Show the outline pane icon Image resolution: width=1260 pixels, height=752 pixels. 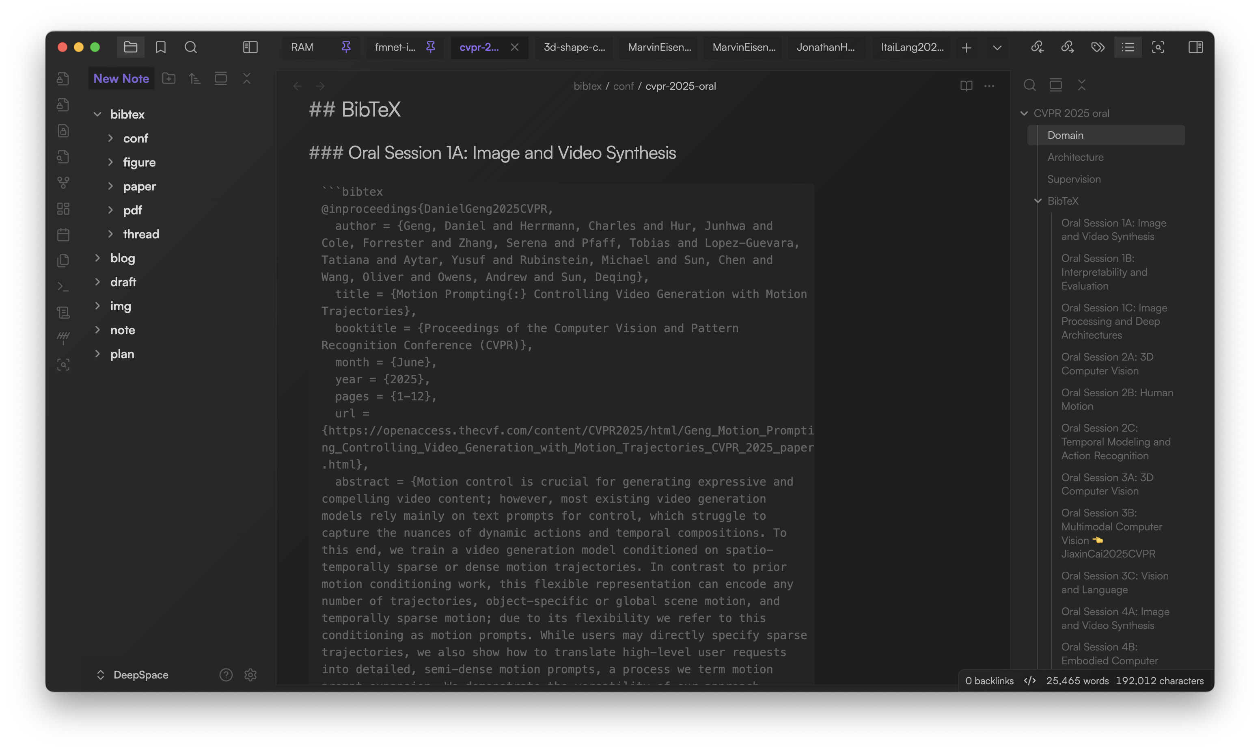point(1128,47)
